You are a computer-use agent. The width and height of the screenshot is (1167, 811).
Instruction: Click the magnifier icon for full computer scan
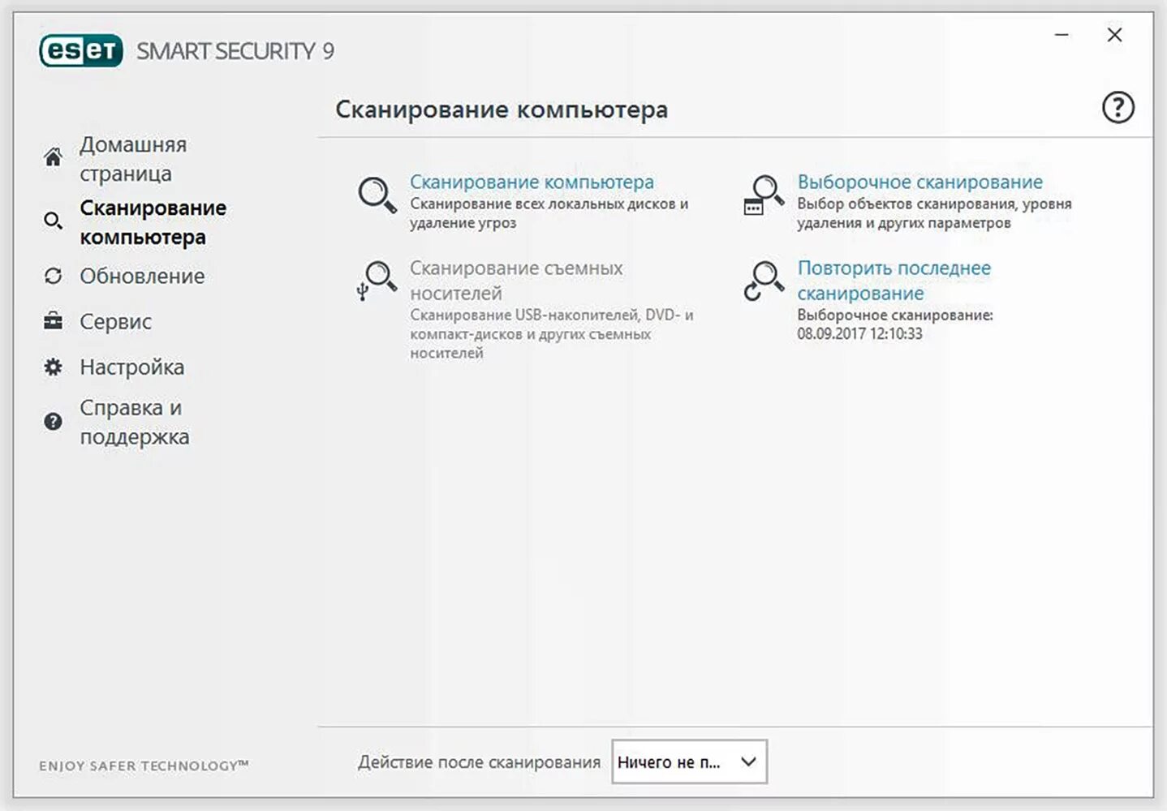pos(377,195)
